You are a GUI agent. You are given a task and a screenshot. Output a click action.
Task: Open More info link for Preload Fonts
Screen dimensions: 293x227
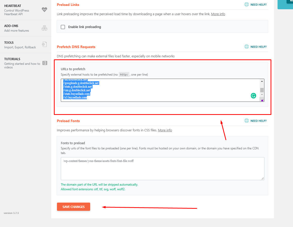pyautogui.click(x=165, y=130)
